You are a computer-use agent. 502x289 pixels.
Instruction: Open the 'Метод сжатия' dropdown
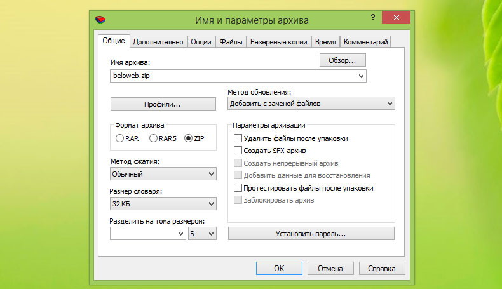(x=163, y=173)
